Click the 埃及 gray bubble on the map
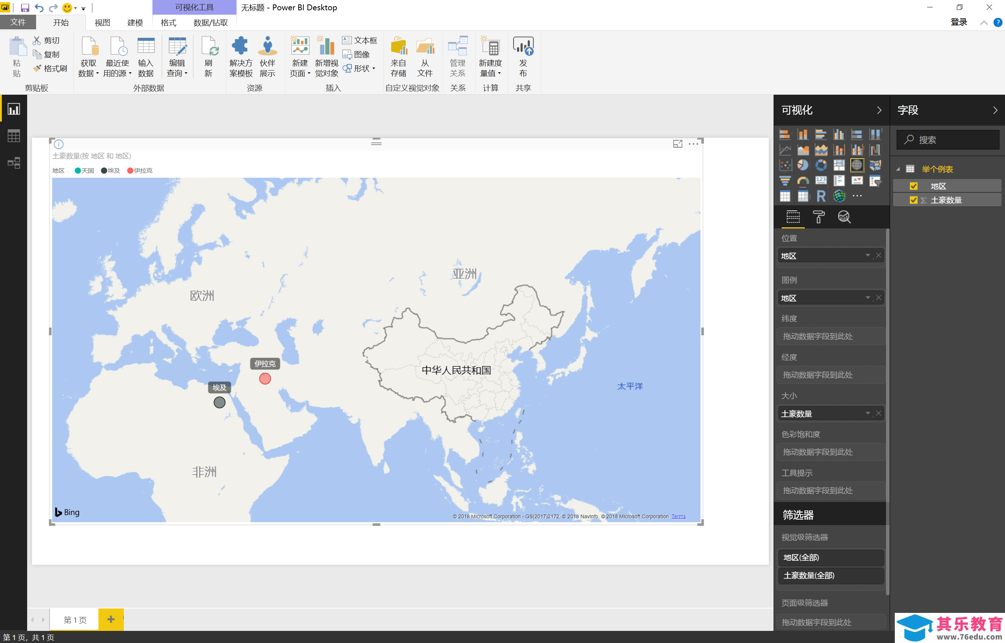 219,402
